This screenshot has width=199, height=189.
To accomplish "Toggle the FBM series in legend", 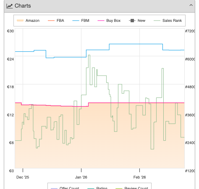I will click(x=81, y=21).
